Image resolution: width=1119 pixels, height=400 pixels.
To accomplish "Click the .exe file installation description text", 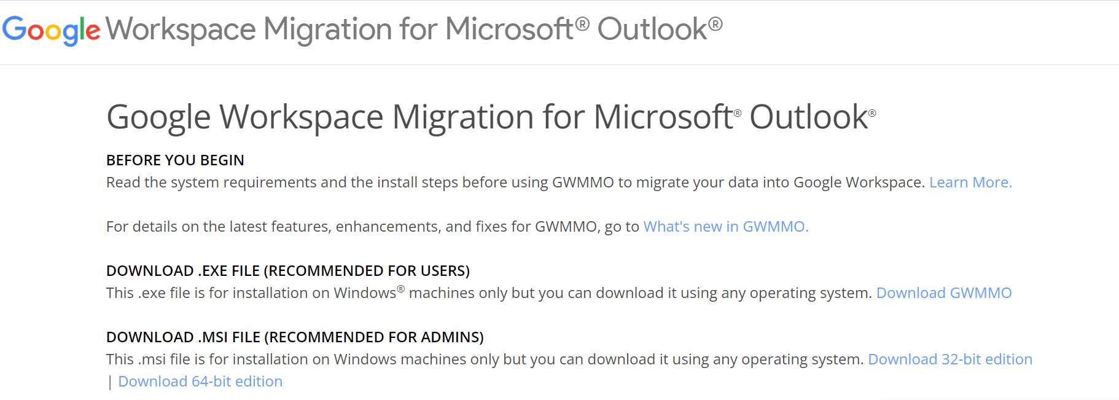I will click(489, 293).
